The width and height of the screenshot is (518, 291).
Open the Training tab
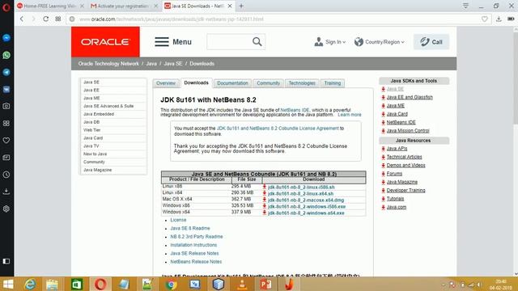point(333,83)
